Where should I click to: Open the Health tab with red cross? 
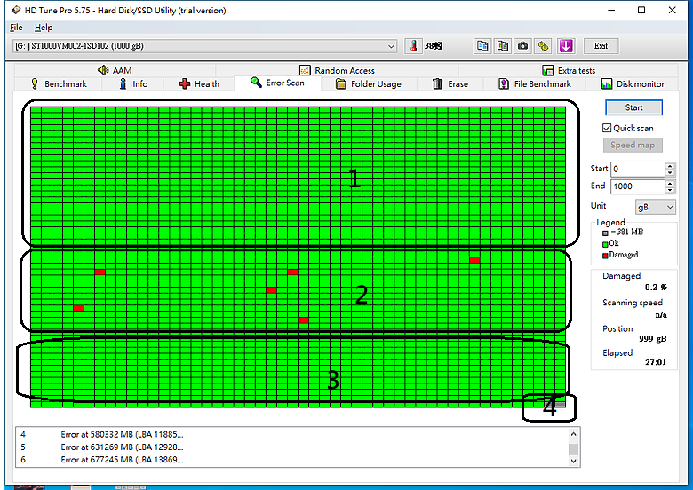[x=199, y=84]
